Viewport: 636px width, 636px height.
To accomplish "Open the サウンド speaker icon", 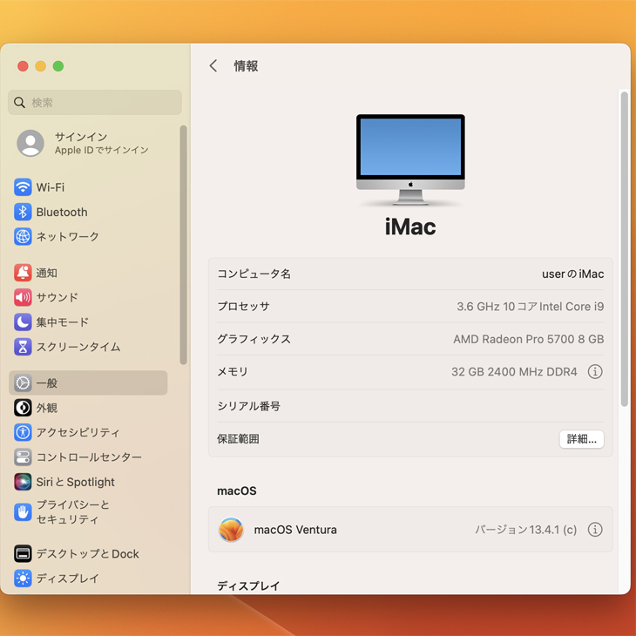I will click(23, 297).
